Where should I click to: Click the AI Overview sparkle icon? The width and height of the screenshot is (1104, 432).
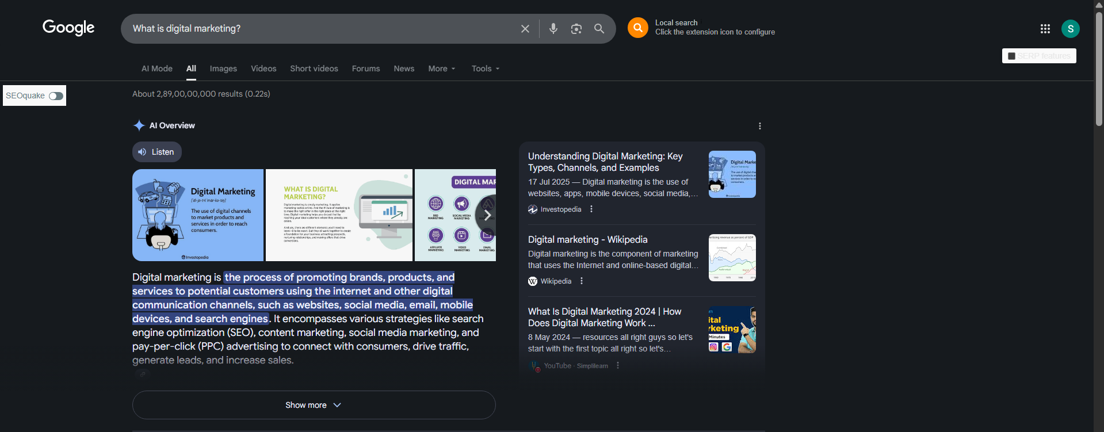[139, 125]
